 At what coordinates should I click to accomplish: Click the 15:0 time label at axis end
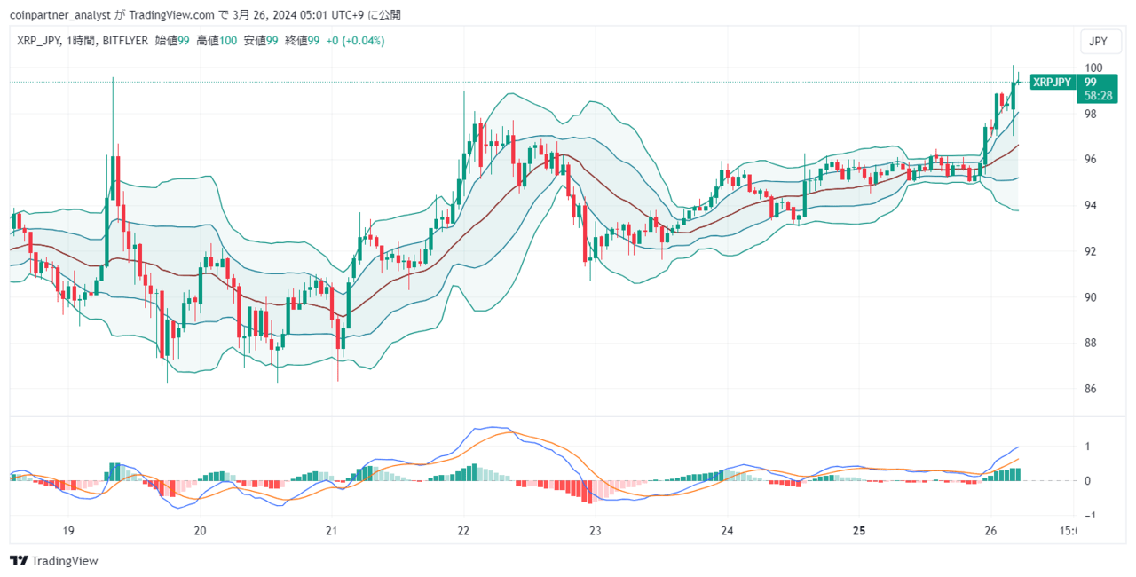tap(1069, 532)
